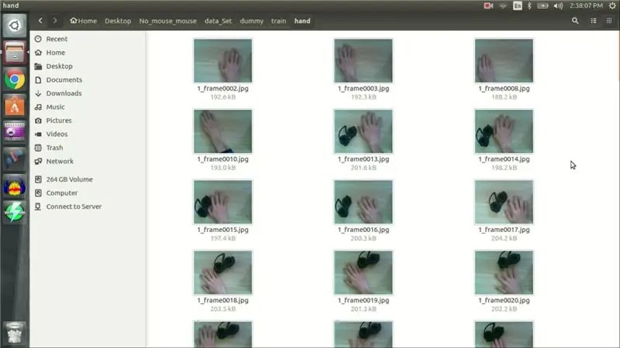Go back using the back arrow
Screen dimensions: 620x348
point(40,21)
